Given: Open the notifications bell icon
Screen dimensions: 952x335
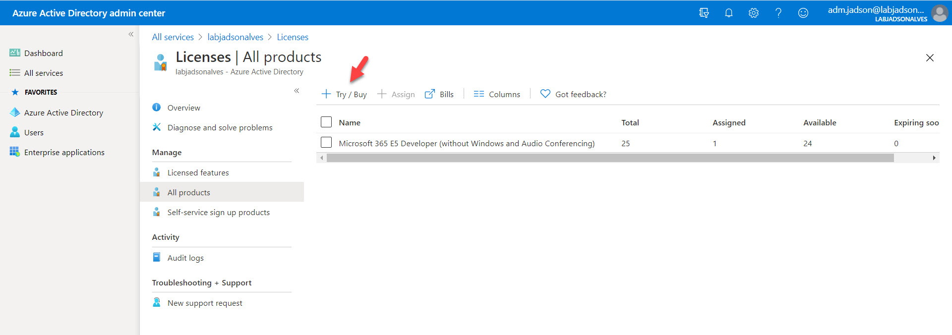Looking at the screenshot, I should [728, 13].
